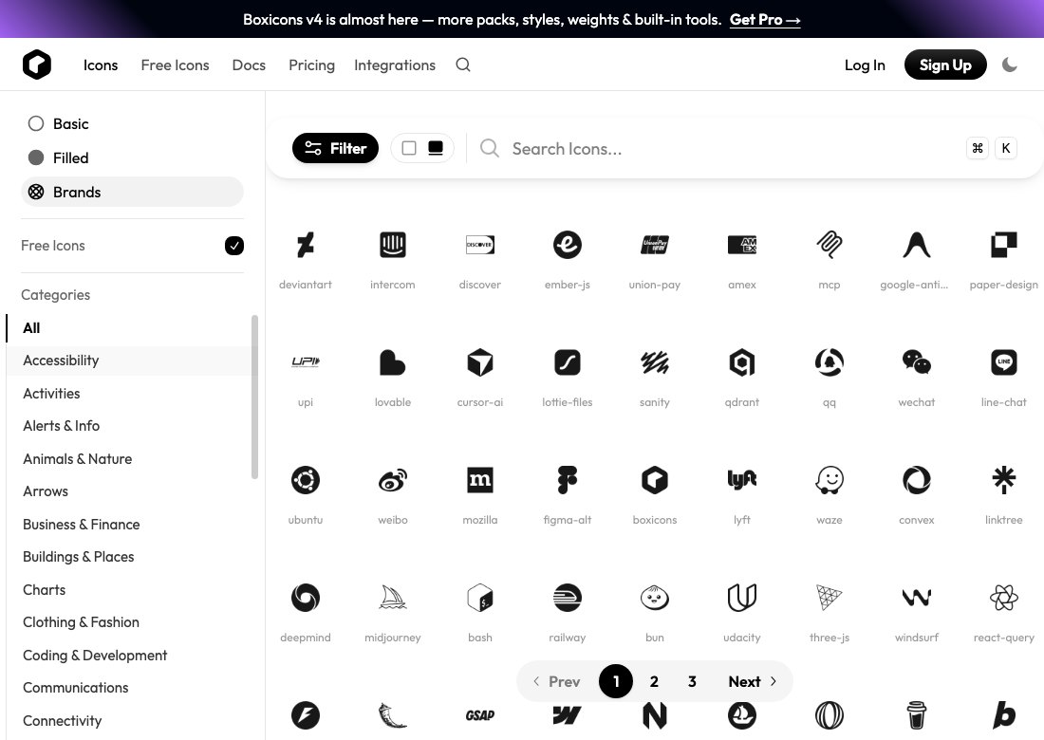Click the Sign Up button
This screenshot has height=740, width=1044.
945,65
